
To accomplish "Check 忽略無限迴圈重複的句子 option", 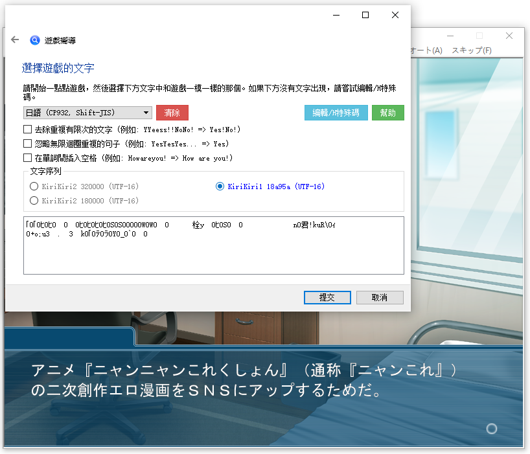I will (27, 144).
